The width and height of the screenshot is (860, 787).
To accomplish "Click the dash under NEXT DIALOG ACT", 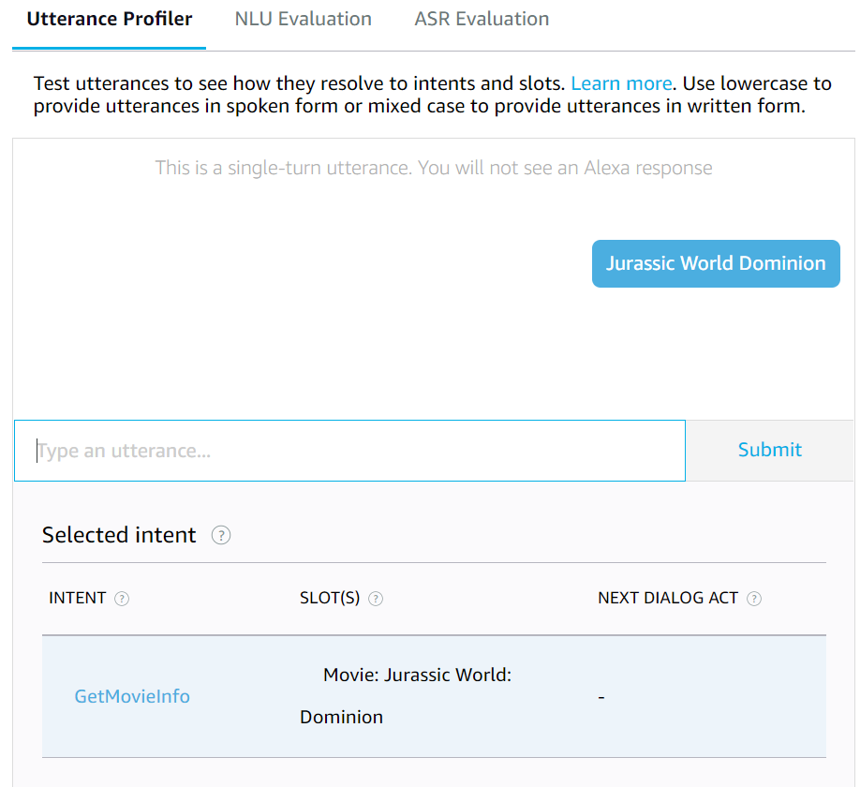I will click(x=601, y=696).
